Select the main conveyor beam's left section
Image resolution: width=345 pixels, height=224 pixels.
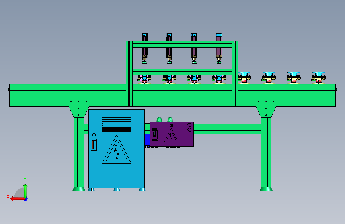click(x=68, y=95)
